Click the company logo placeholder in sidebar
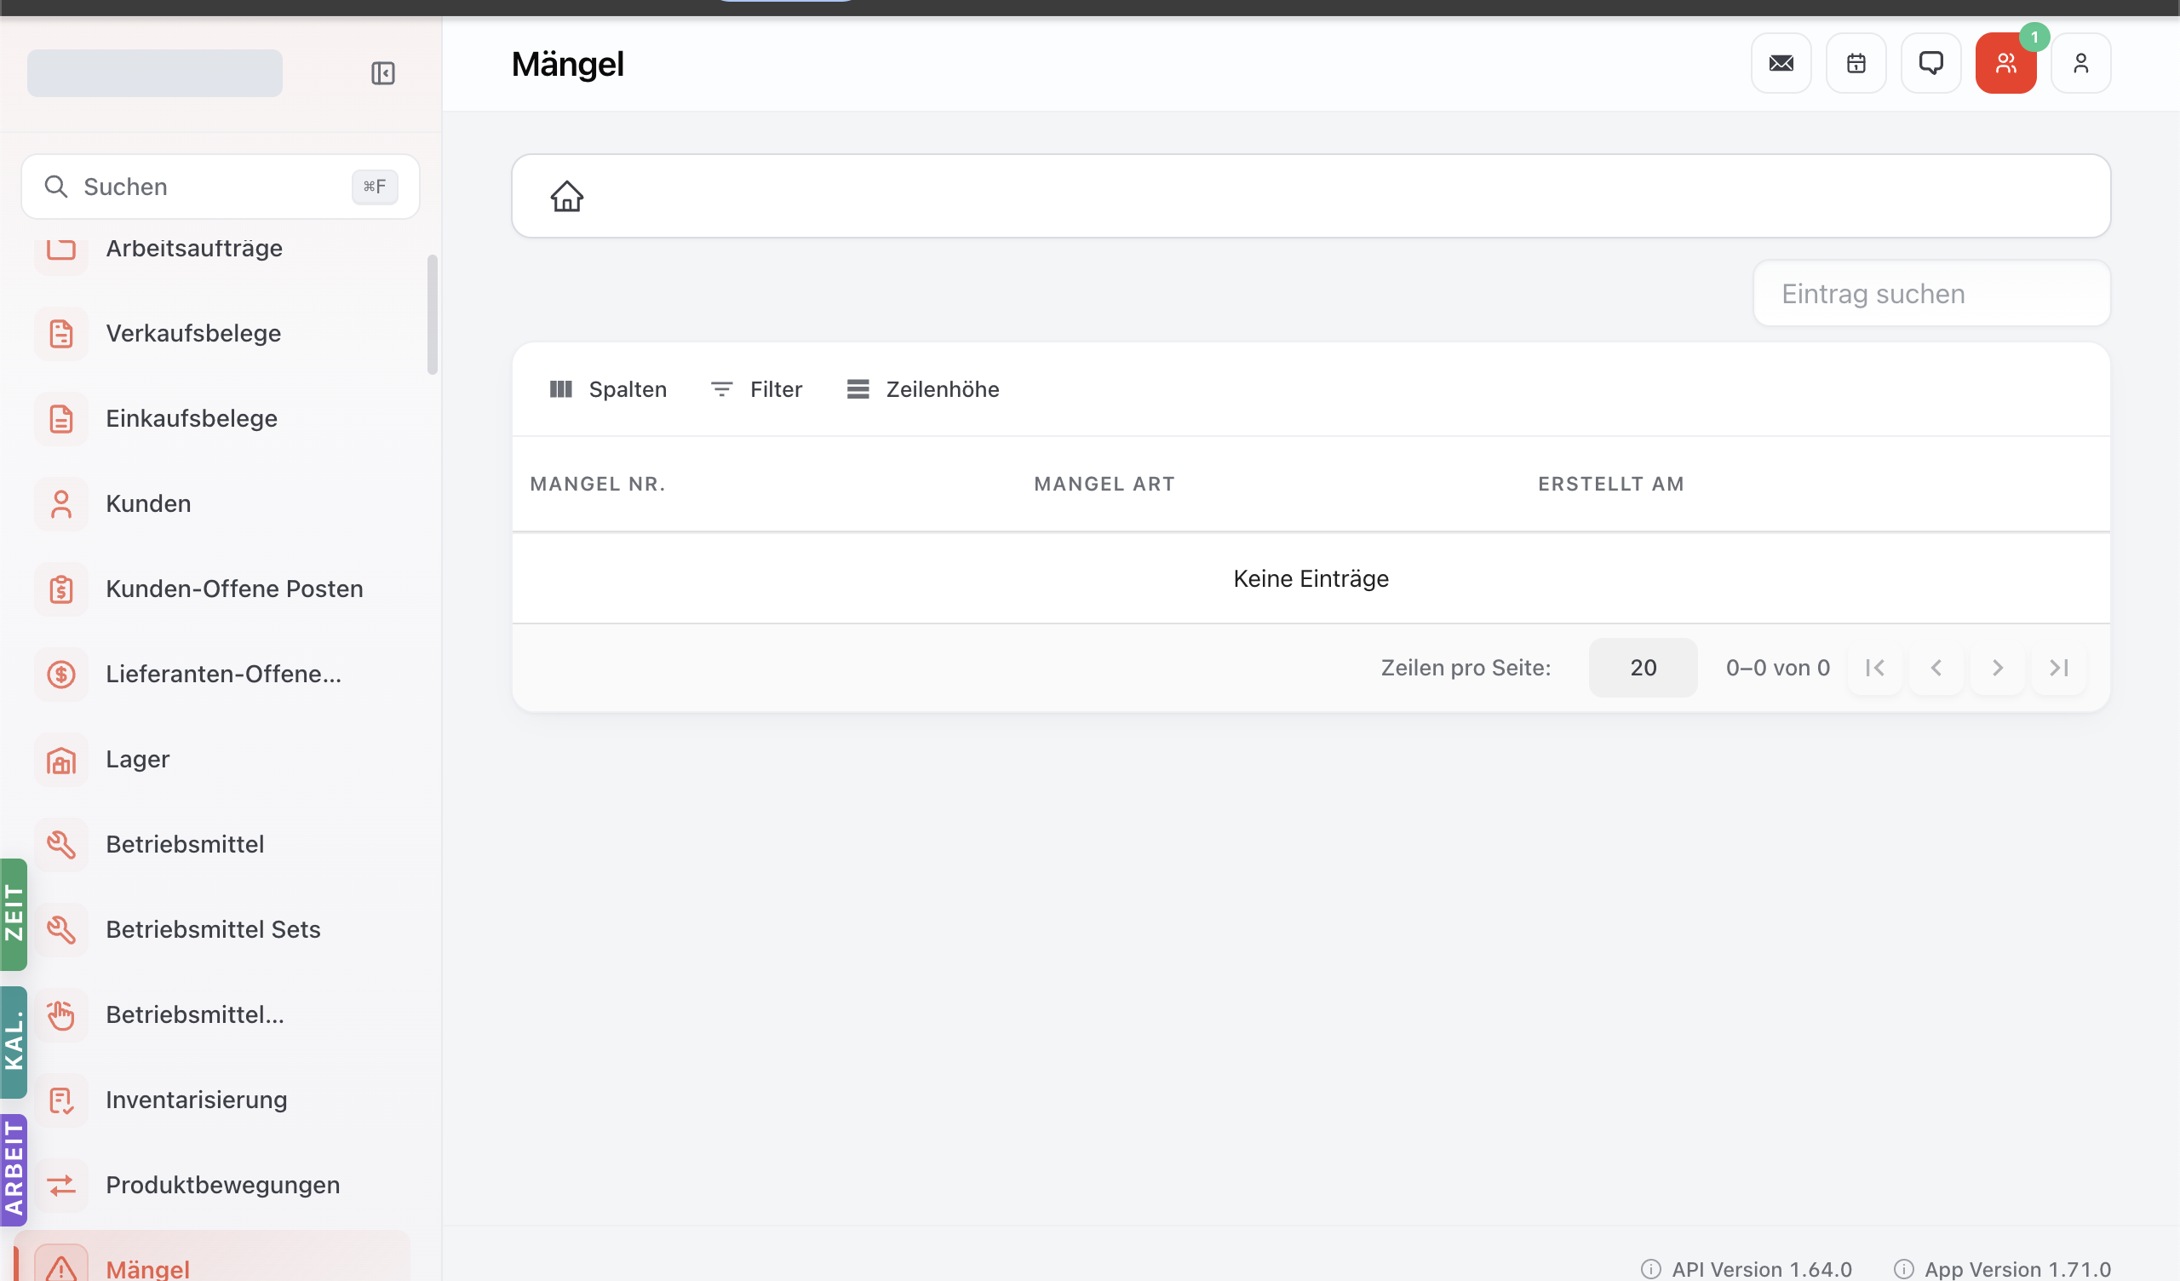Image resolution: width=2180 pixels, height=1281 pixels. tap(155, 73)
